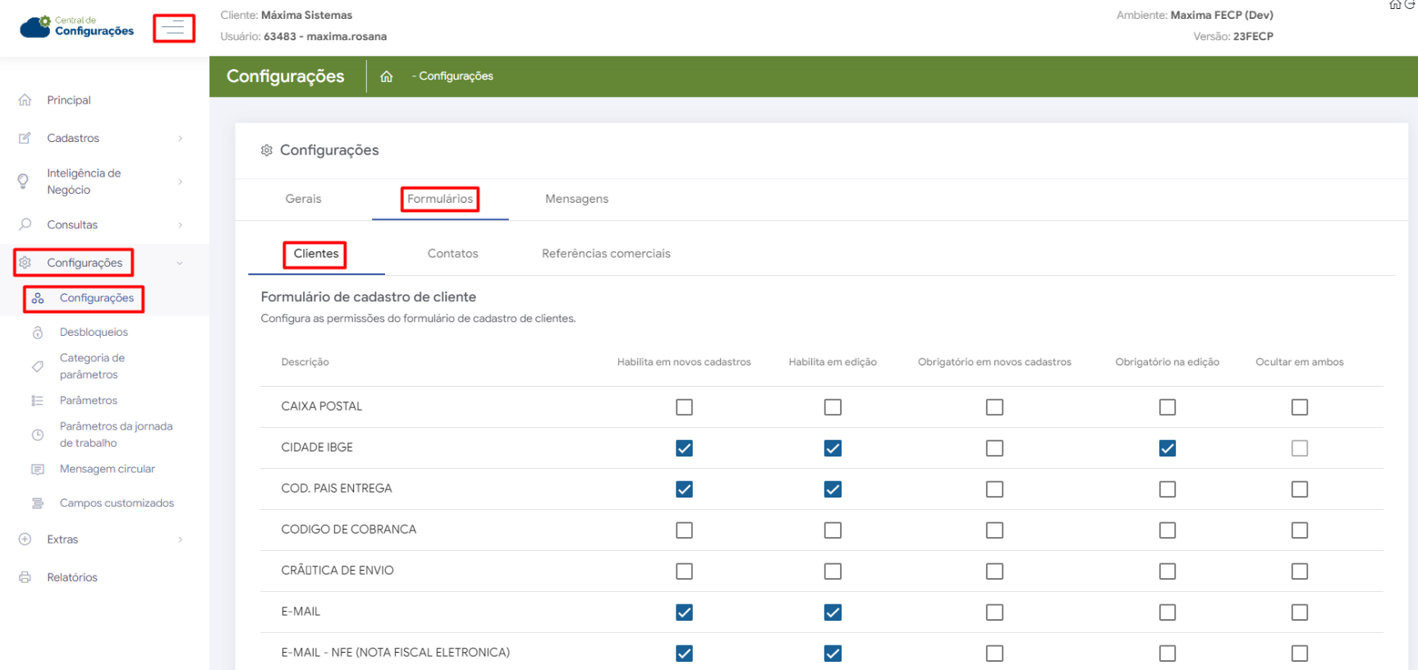Open the Referências comerciais tab

tap(606, 254)
